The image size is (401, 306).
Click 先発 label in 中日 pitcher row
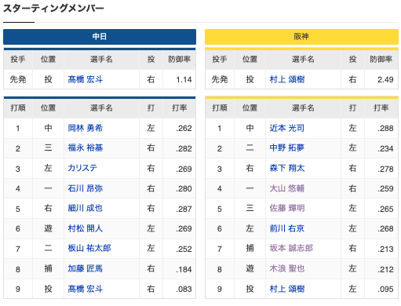click(18, 79)
